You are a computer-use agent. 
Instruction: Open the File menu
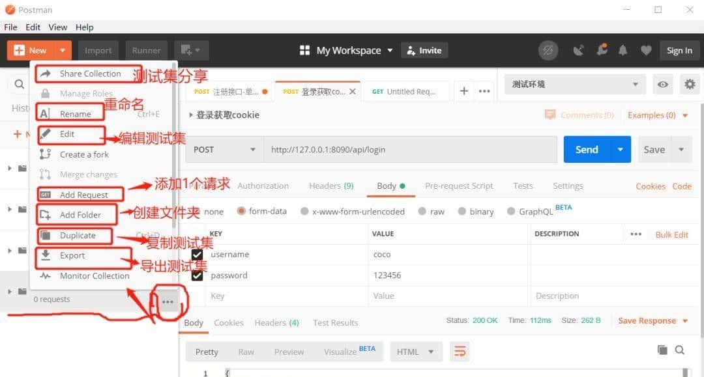(10, 27)
